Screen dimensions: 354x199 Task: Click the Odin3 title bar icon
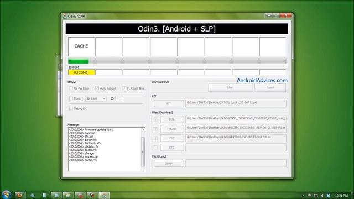point(65,16)
